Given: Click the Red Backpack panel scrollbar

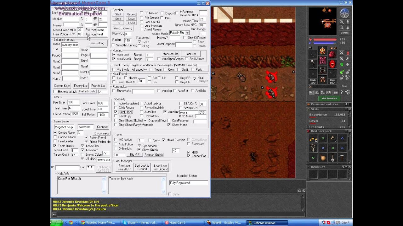Looking at the screenshot, I should [x=349, y=148].
